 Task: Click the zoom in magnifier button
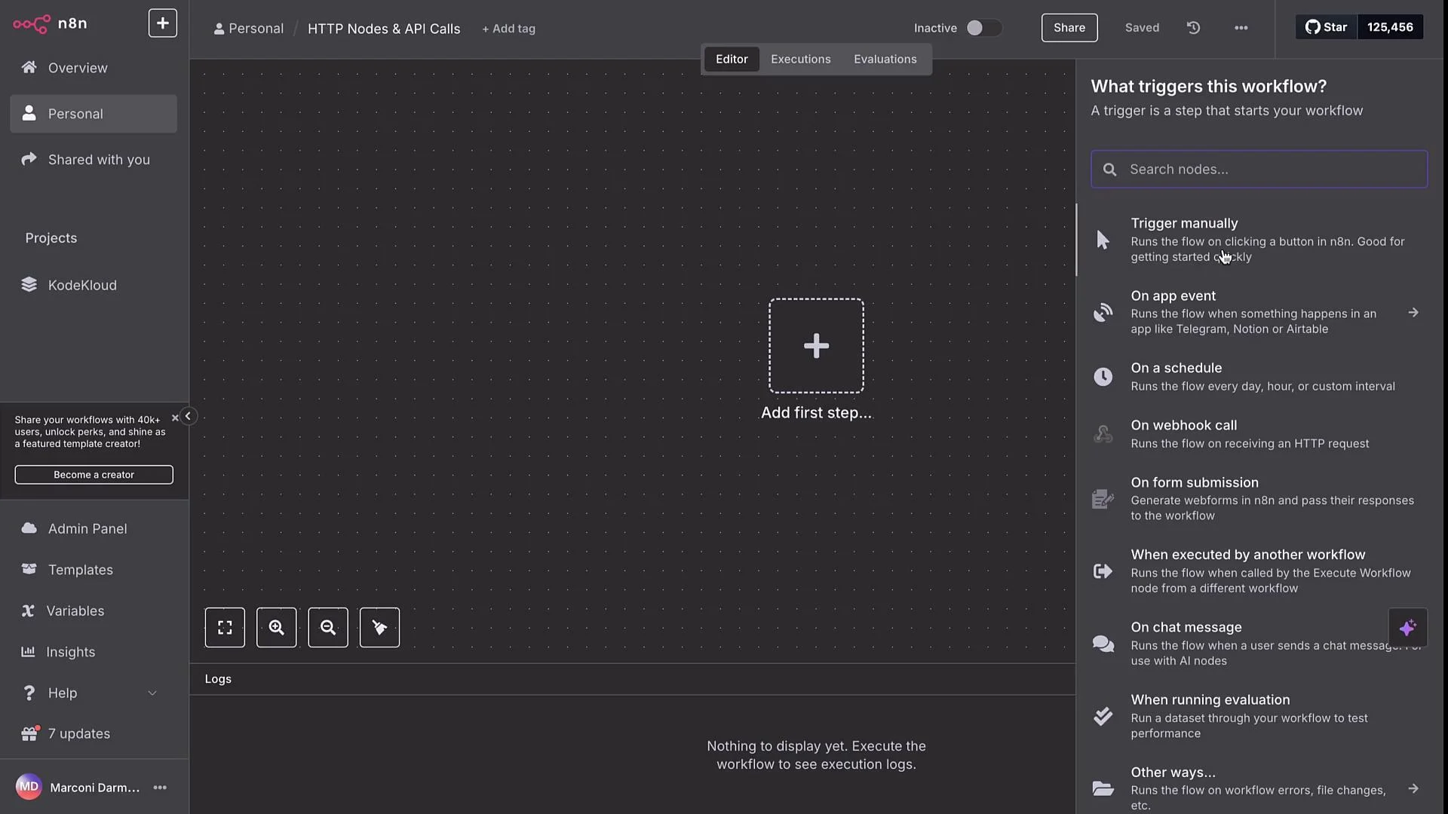point(276,627)
